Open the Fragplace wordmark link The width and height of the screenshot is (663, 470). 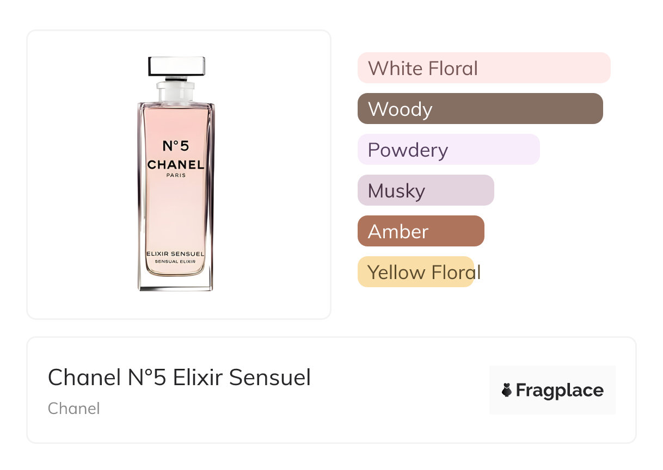coord(560,390)
